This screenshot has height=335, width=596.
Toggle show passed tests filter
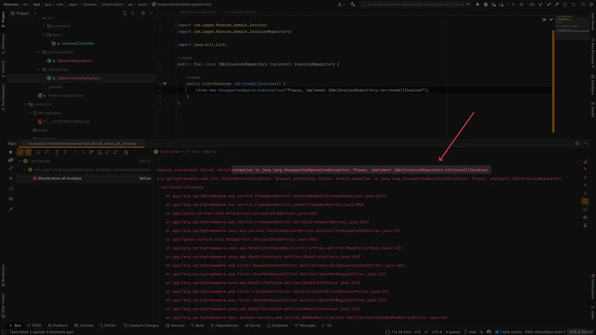pyautogui.click(x=20, y=152)
